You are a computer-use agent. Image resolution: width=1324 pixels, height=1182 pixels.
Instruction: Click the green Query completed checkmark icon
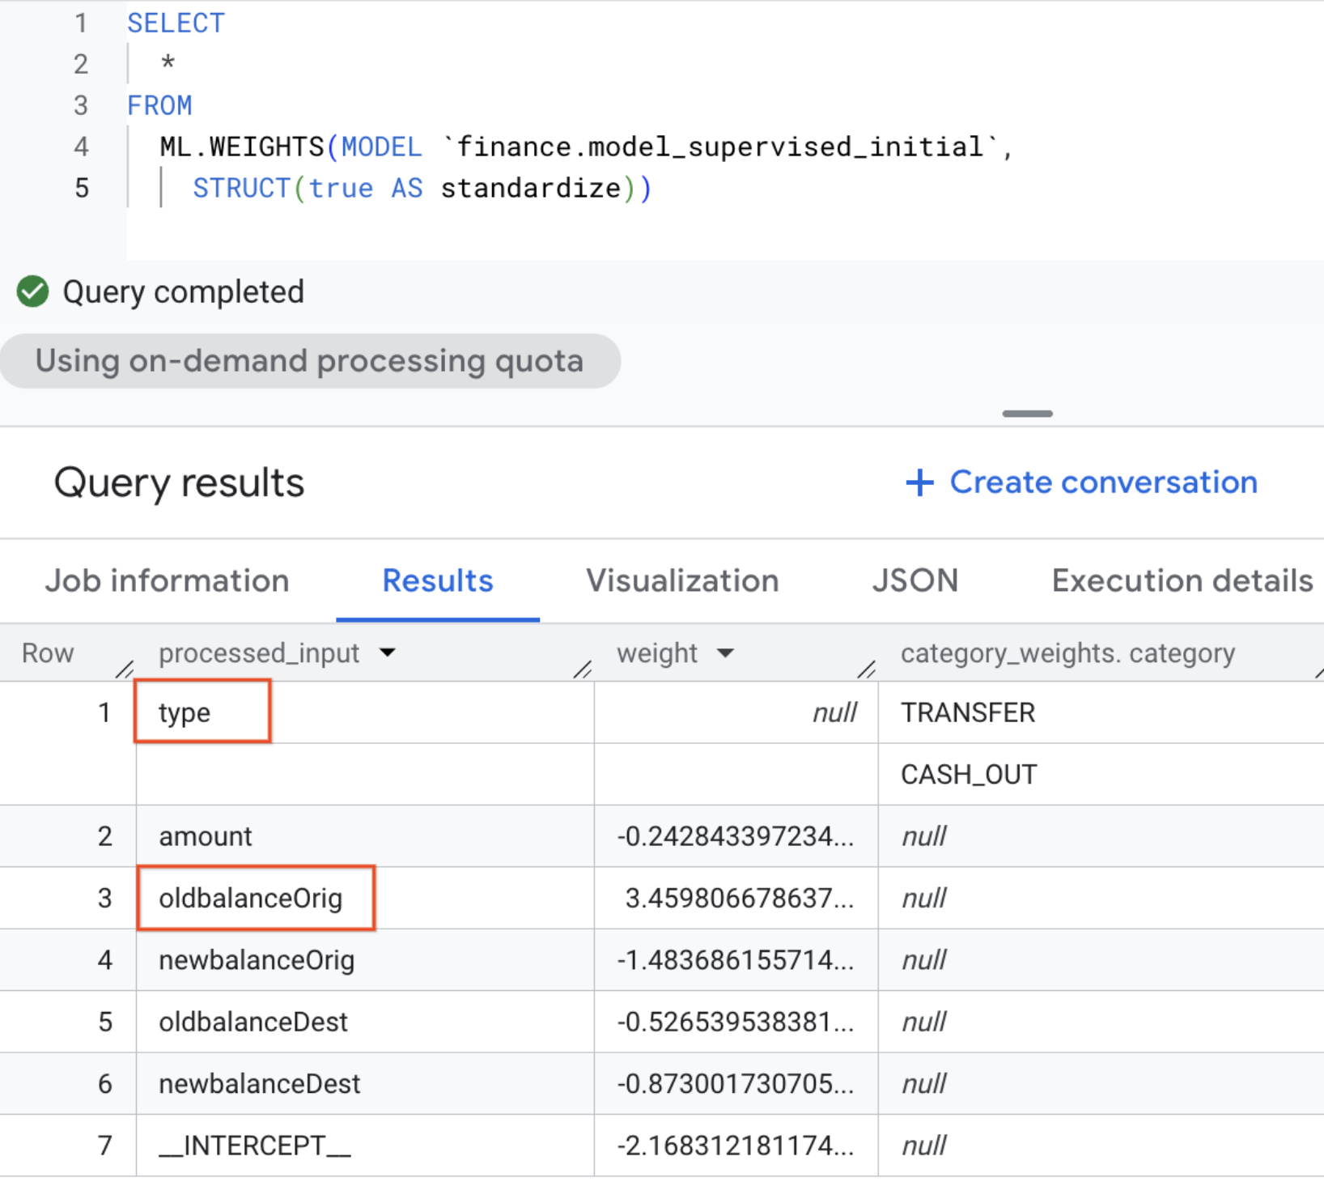tap(33, 291)
